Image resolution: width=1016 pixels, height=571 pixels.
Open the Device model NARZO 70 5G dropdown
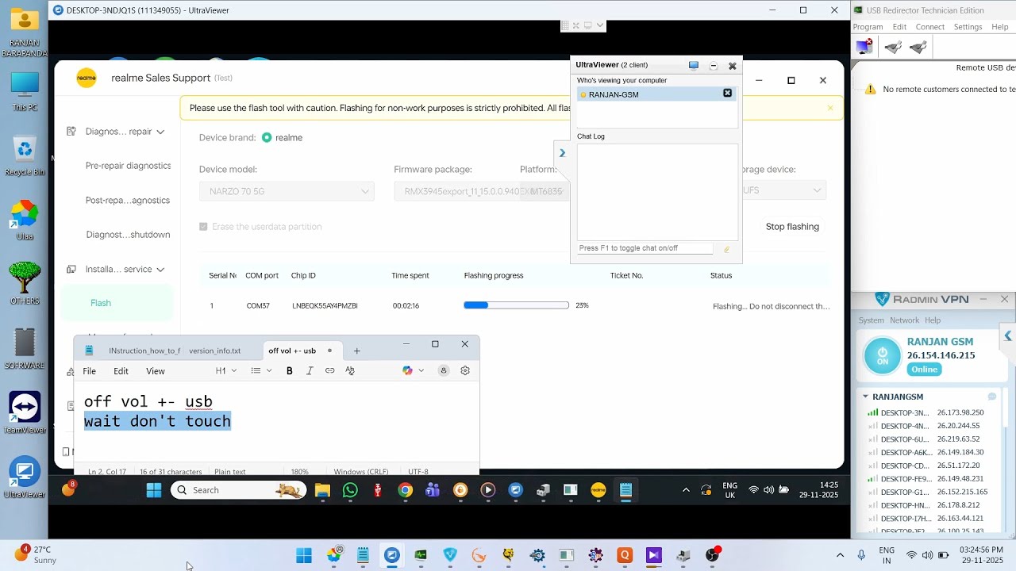coord(287,191)
